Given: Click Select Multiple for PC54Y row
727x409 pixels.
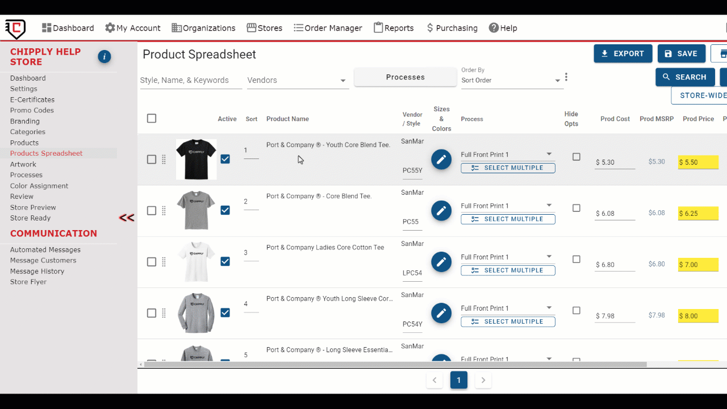Looking at the screenshot, I should pos(508,322).
